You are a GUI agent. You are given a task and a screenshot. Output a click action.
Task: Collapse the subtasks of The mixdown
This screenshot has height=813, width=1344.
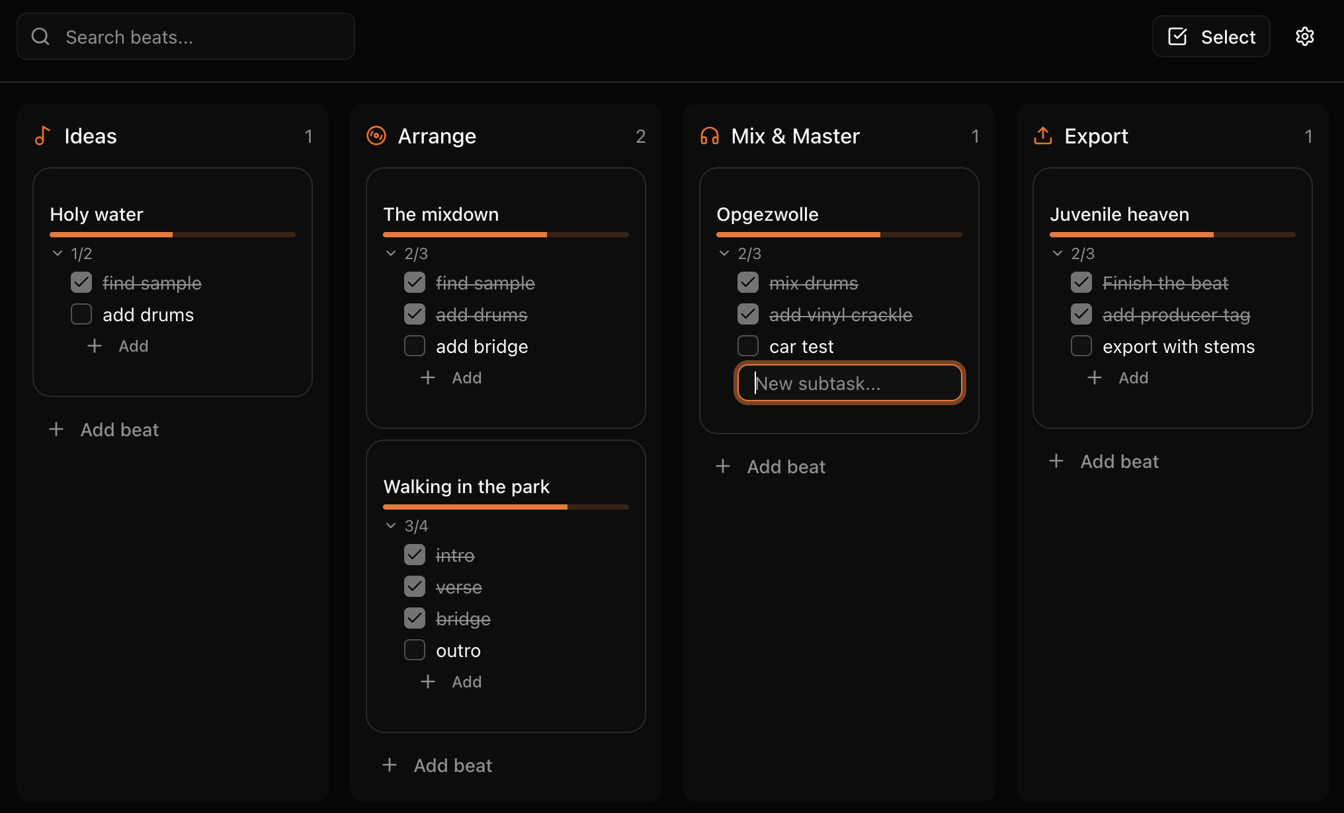(390, 253)
